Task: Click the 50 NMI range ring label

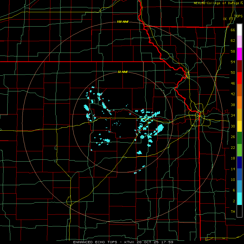Action: [x=123, y=72]
